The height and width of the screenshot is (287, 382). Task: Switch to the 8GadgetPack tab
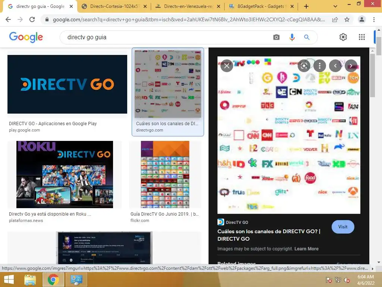[x=262, y=6]
